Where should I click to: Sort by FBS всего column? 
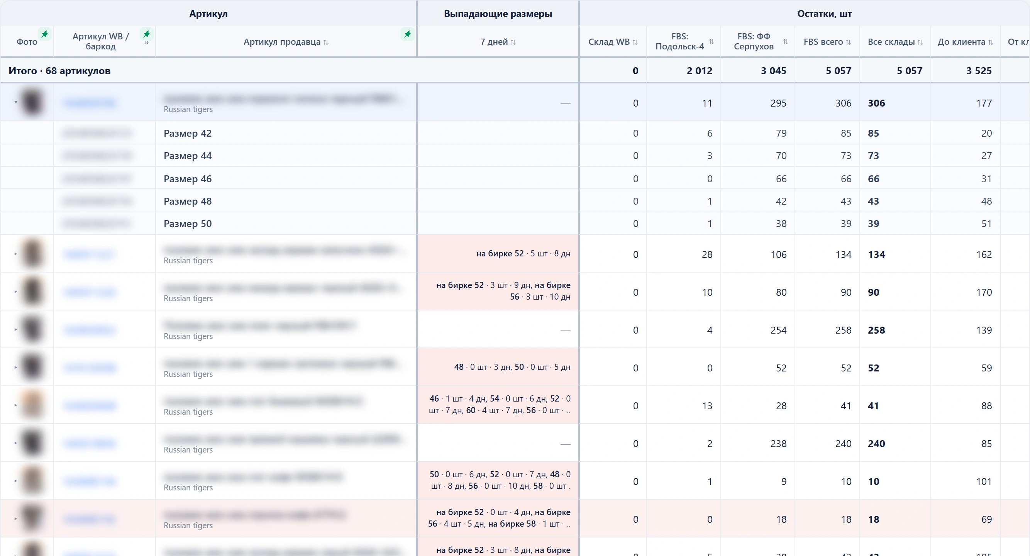coord(848,42)
